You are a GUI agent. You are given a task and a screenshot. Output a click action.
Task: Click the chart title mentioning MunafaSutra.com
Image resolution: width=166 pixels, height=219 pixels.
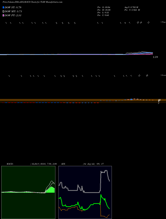pyautogui.click(x=33, y=2)
